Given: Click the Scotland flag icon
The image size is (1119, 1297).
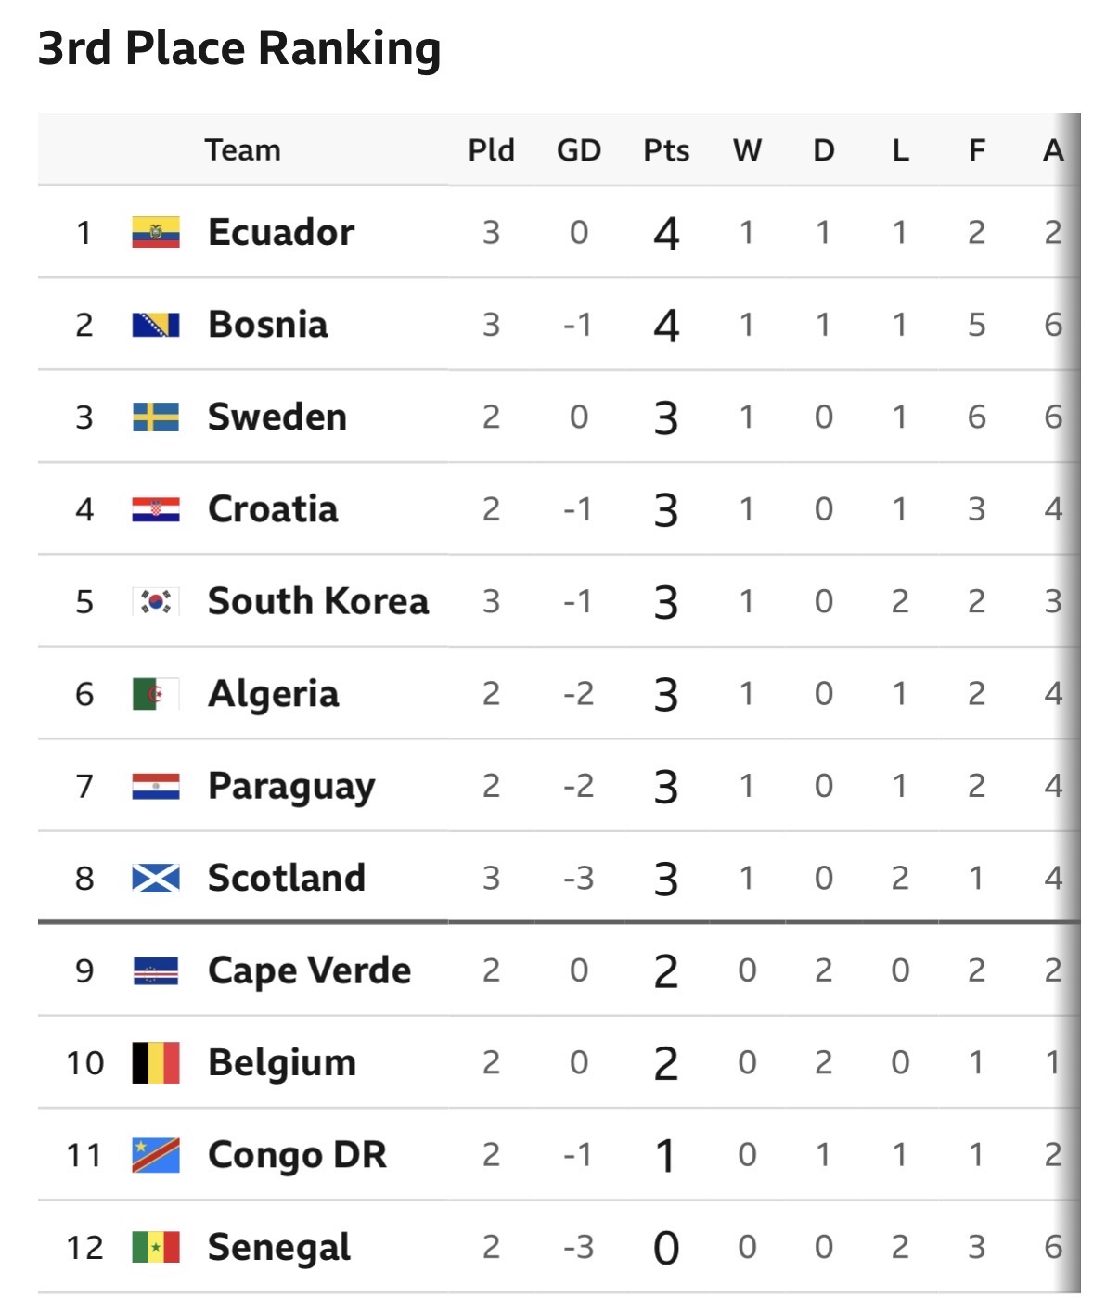Looking at the screenshot, I should [156, 878].
